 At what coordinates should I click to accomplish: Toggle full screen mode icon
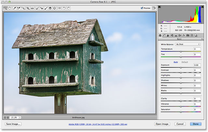point(154,8)
